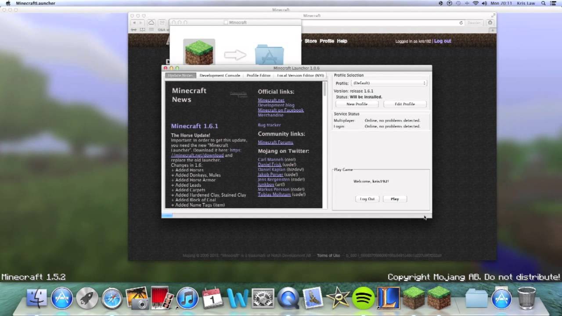This screenshot has height=316, width=562.
Task: Click the Edit Profile button
Action: click(405, 104)
